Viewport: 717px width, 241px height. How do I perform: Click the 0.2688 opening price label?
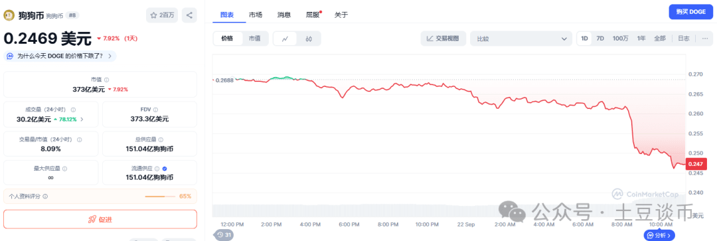coord(224,80)
